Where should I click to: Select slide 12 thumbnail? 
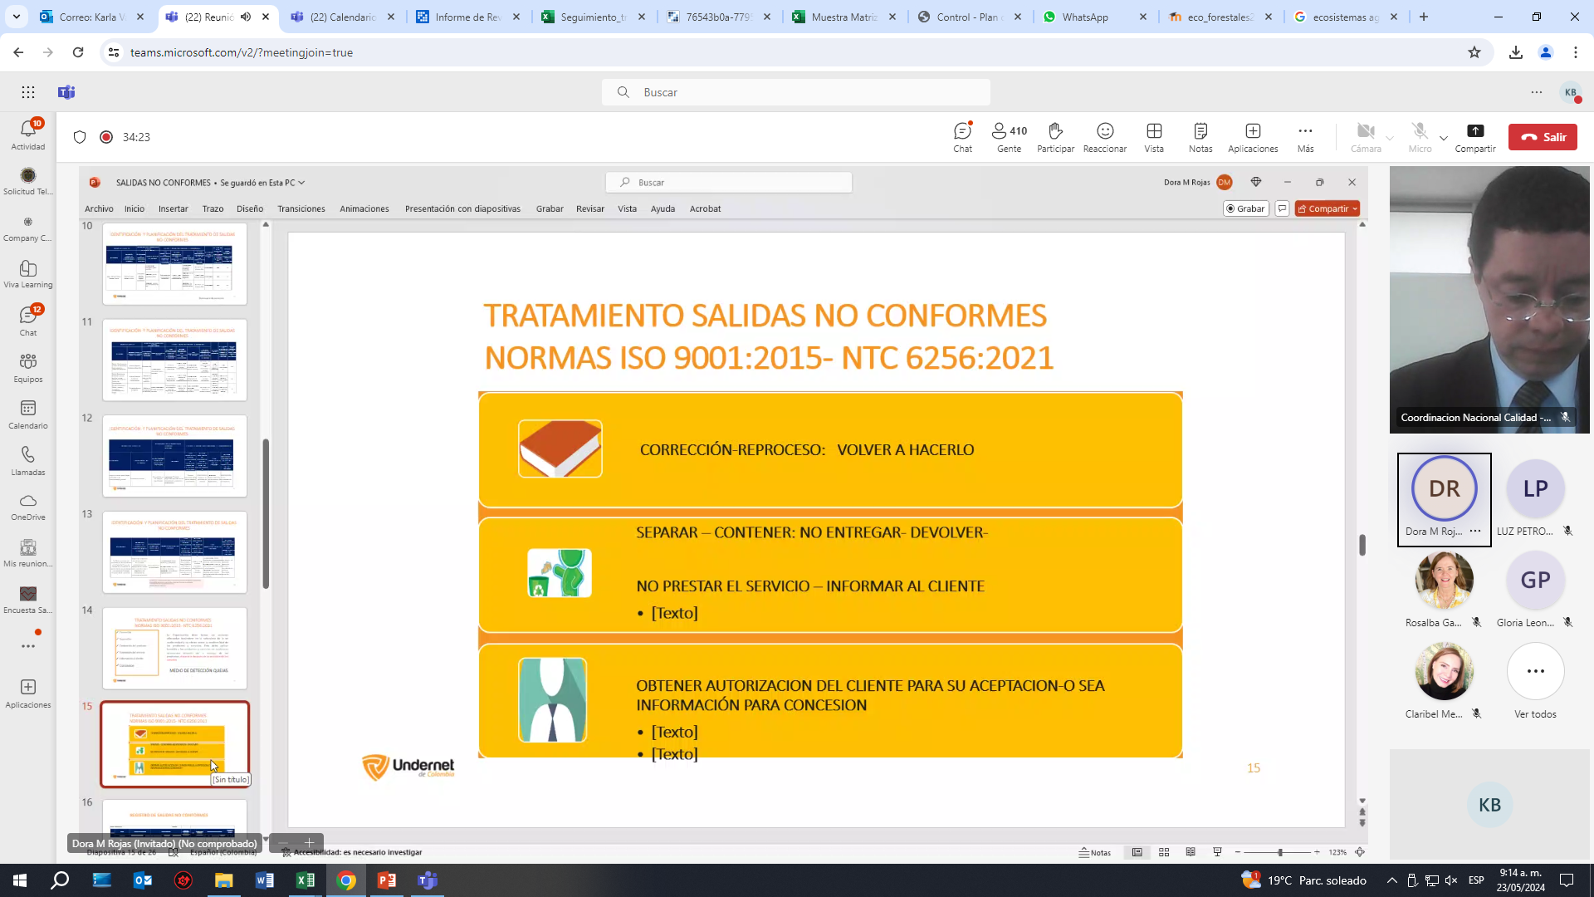[x=174, y=456]
